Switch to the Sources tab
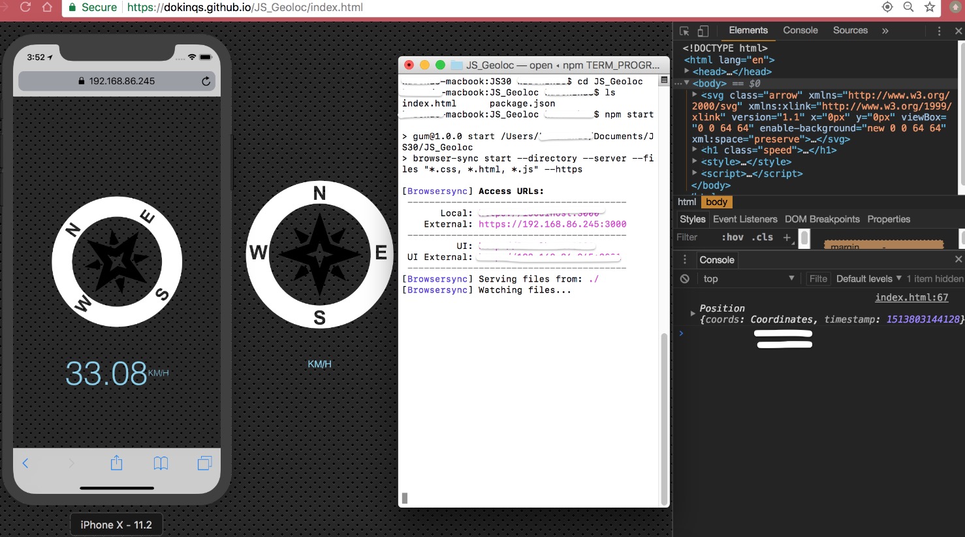The width and height of the screenshot is (965, 537). pyautogui.click(x=850, y=30)
